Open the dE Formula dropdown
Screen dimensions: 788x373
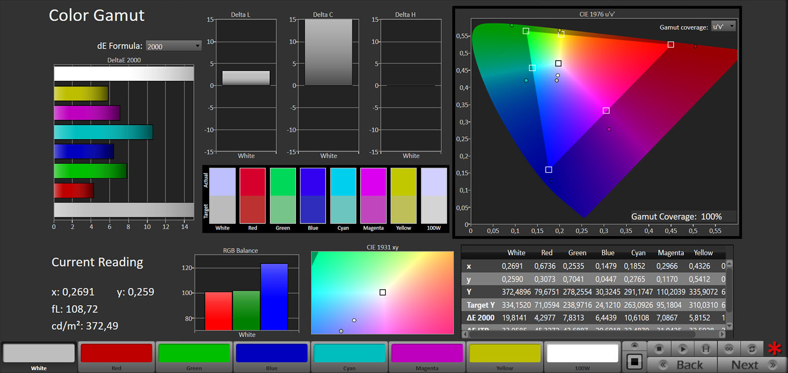174,46
